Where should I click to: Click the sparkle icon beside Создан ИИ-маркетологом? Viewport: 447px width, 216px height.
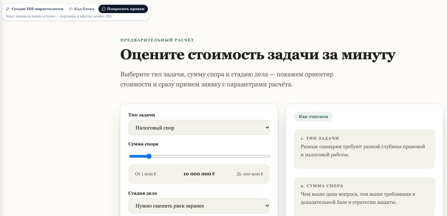8,9
